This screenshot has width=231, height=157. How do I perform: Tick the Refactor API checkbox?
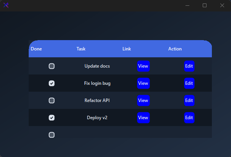pos(52,100)
